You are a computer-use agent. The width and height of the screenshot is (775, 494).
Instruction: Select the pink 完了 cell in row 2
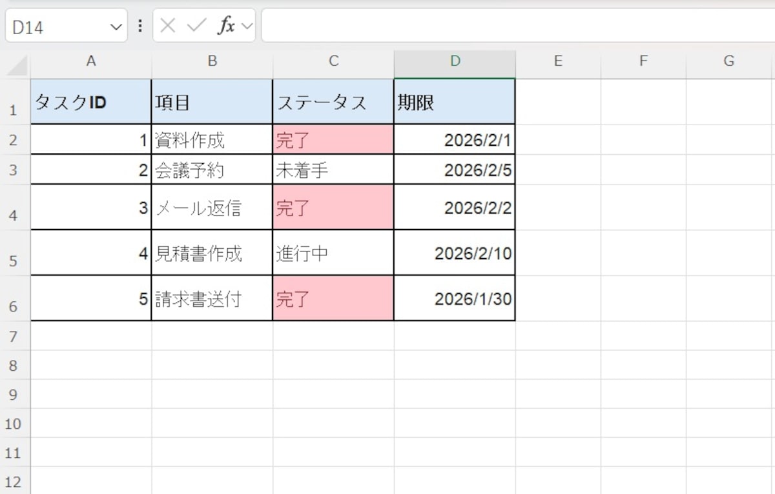(333, 140)
